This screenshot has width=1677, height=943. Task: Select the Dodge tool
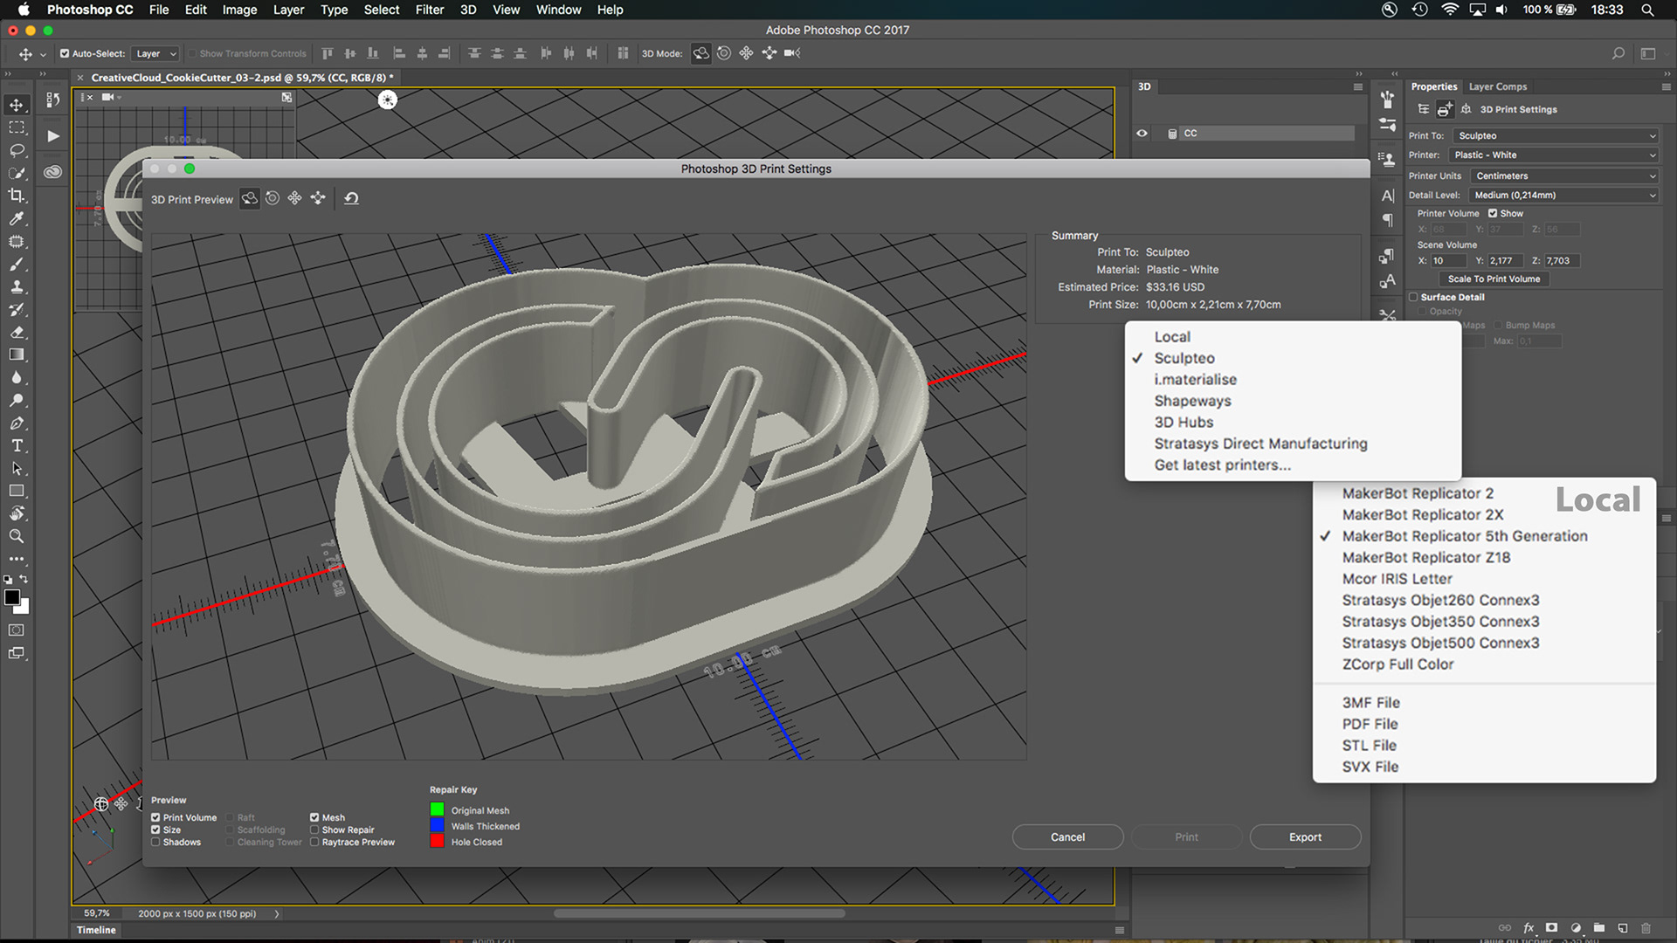click(x=17, y=400)
